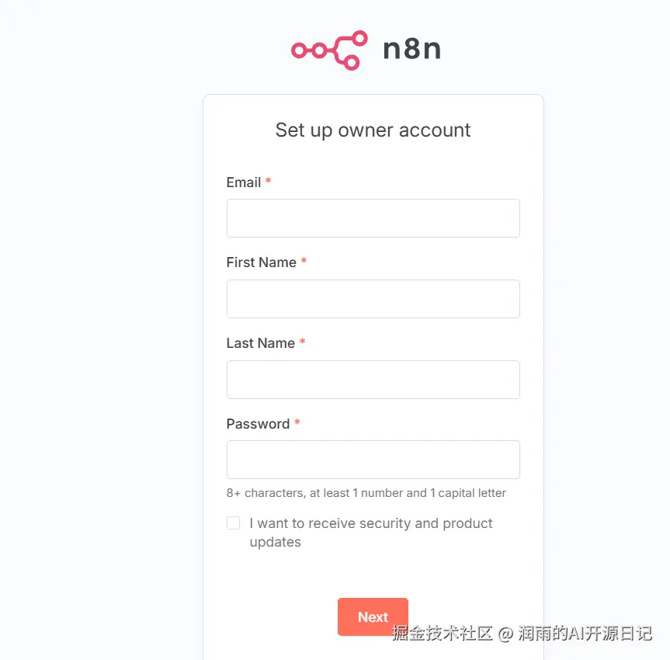This screenshot has height=660, width=670.
Task: Click the Email field label
Action: pos(244,182)
